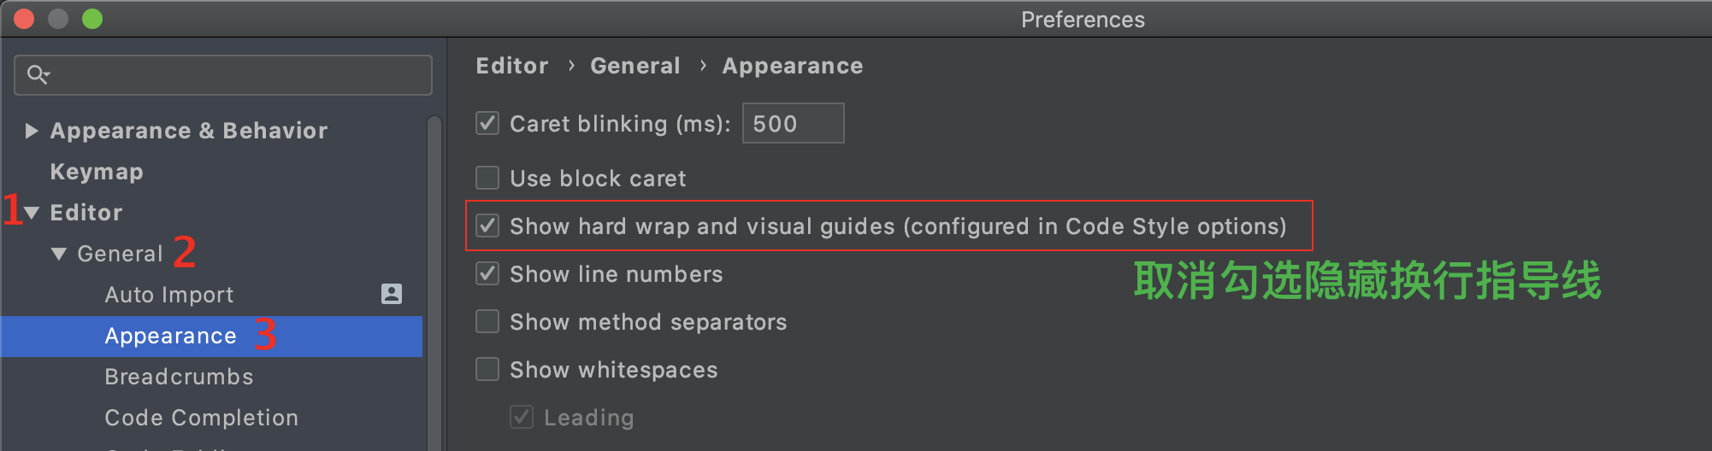Toggle the Leading whitespace checkbox

[x=522, y=417]
